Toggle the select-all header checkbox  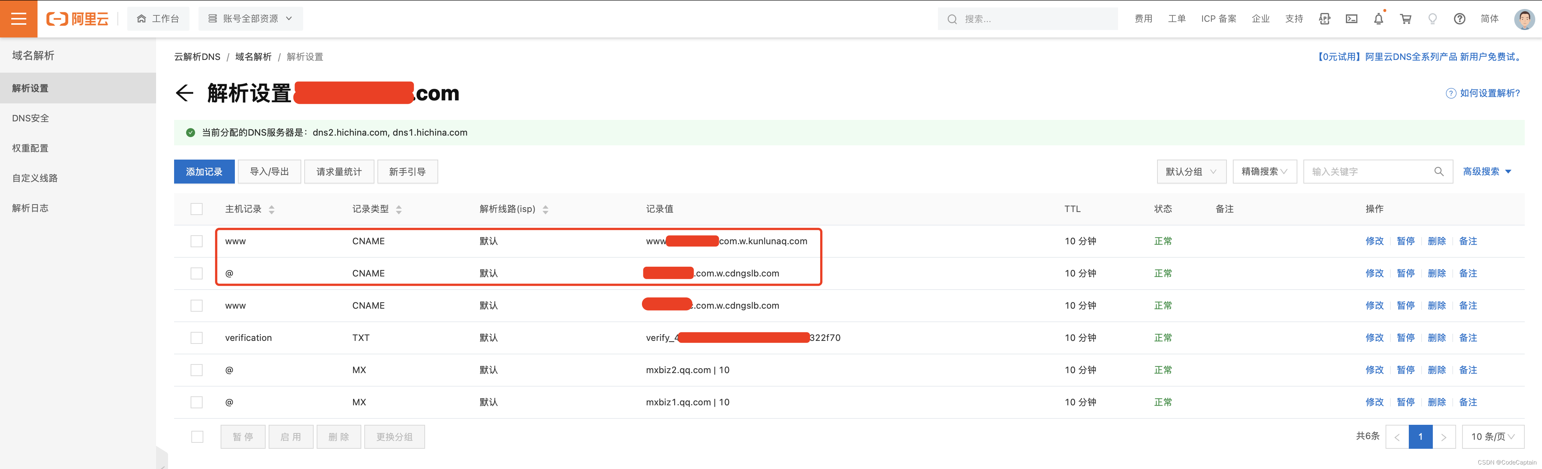tap(196, 209)
